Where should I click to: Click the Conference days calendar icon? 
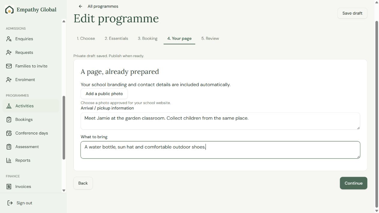pyautogui.click(x=9, y=133)
